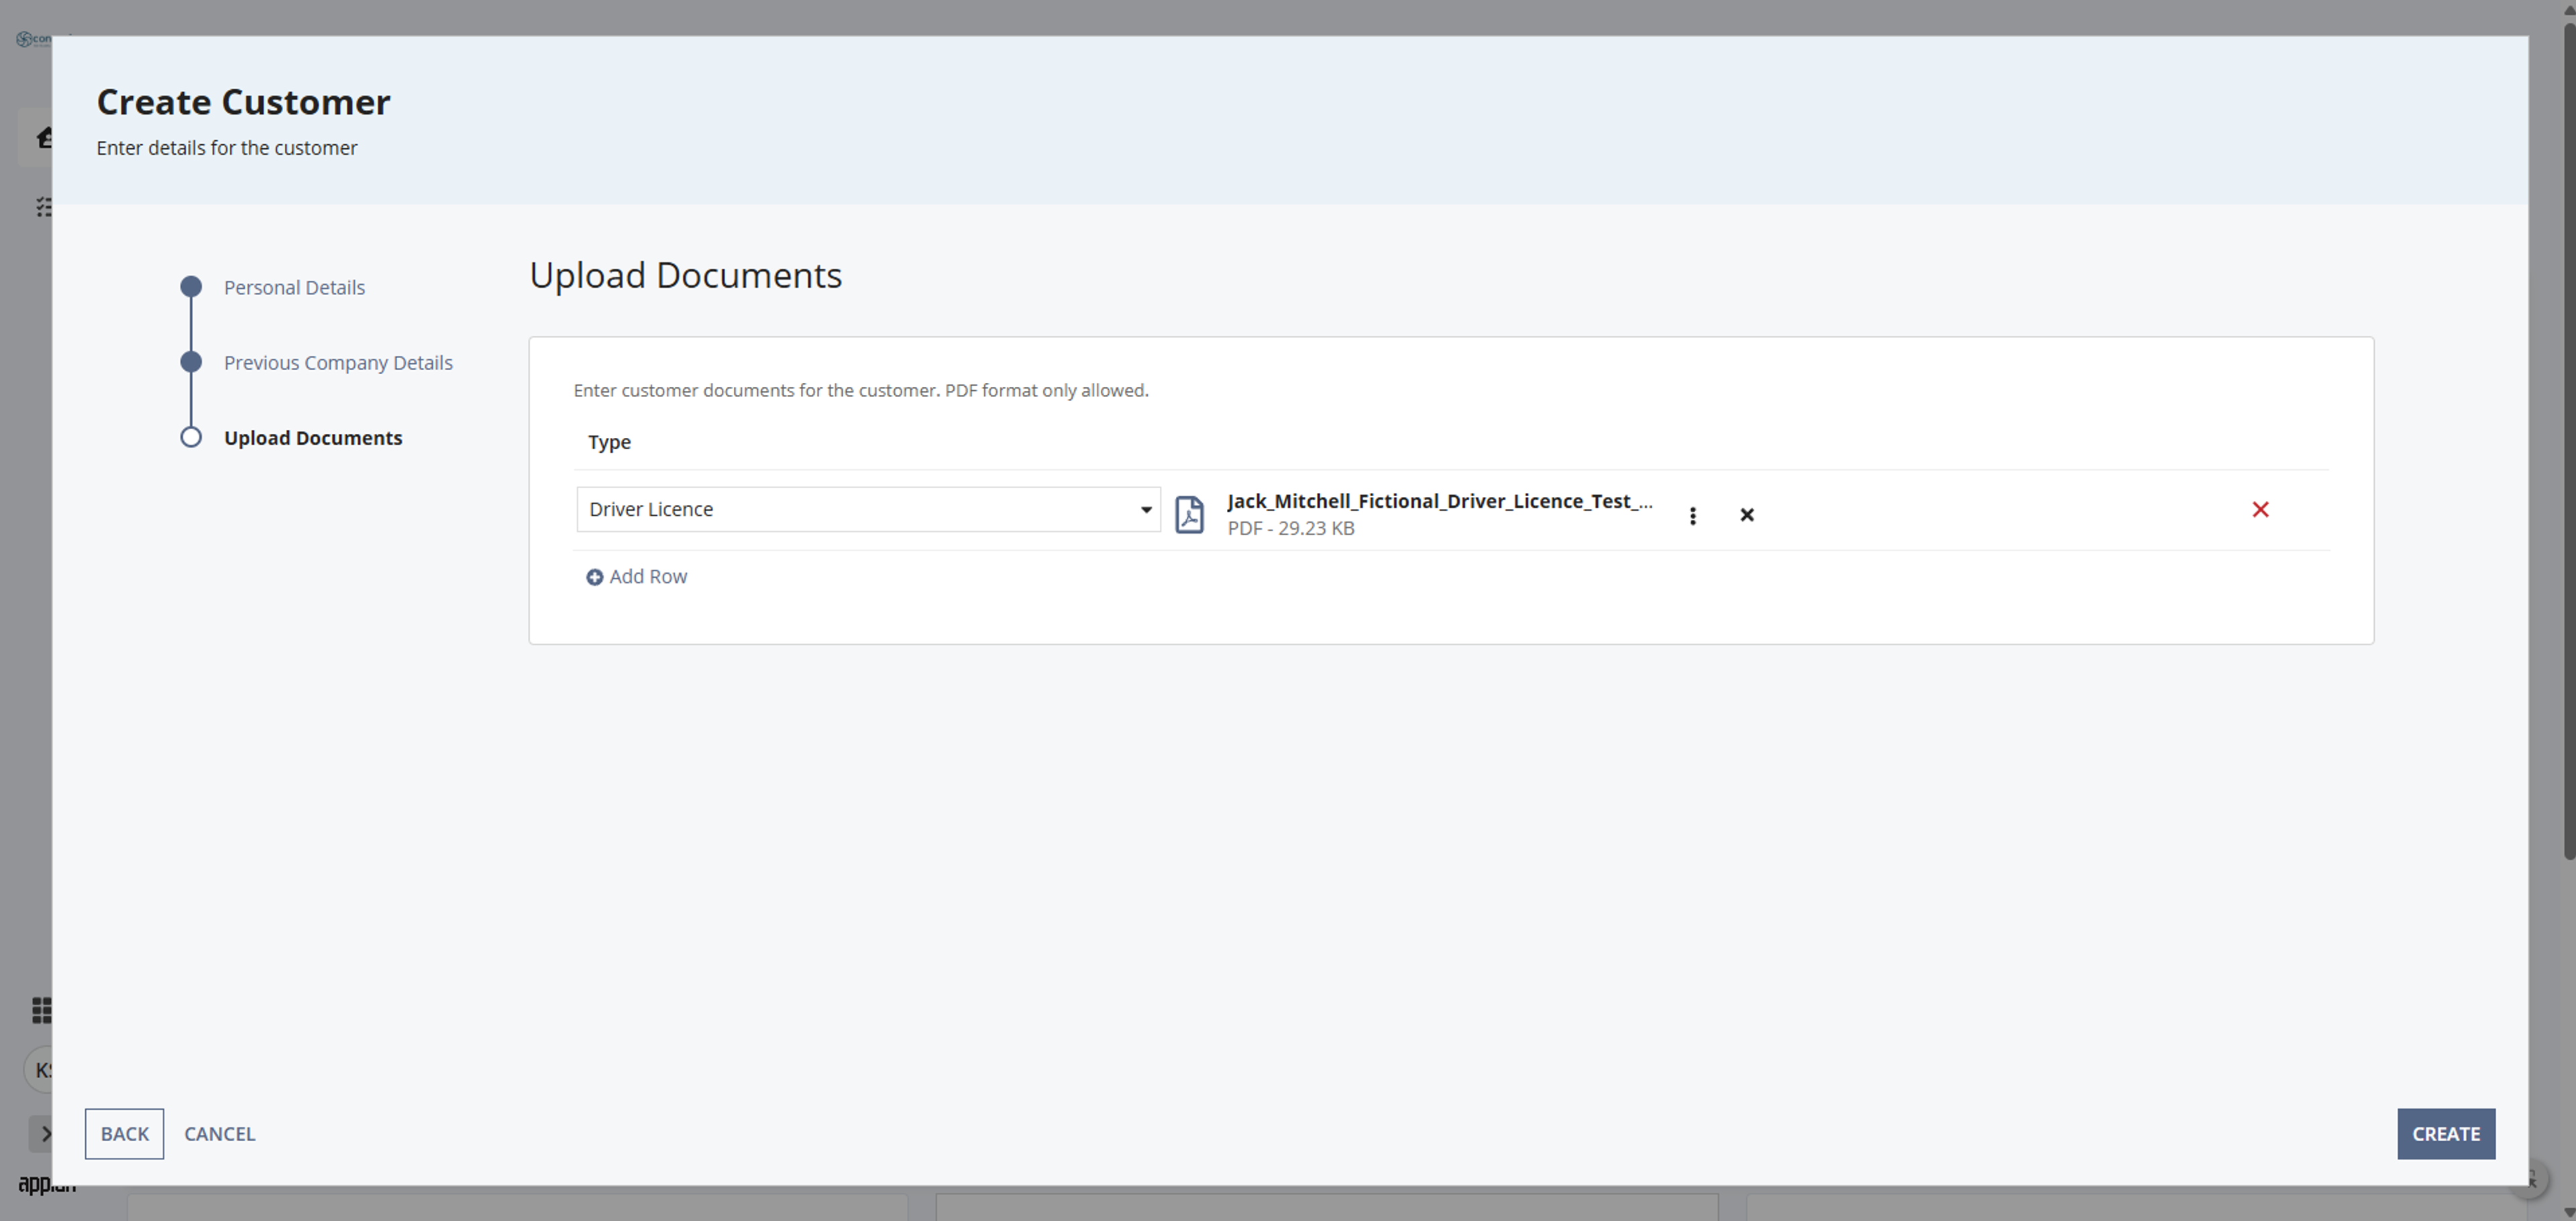Click the home icon in the background sidebar
This screenshot has width=2576, height=1221.
click(x=44, y=138)
